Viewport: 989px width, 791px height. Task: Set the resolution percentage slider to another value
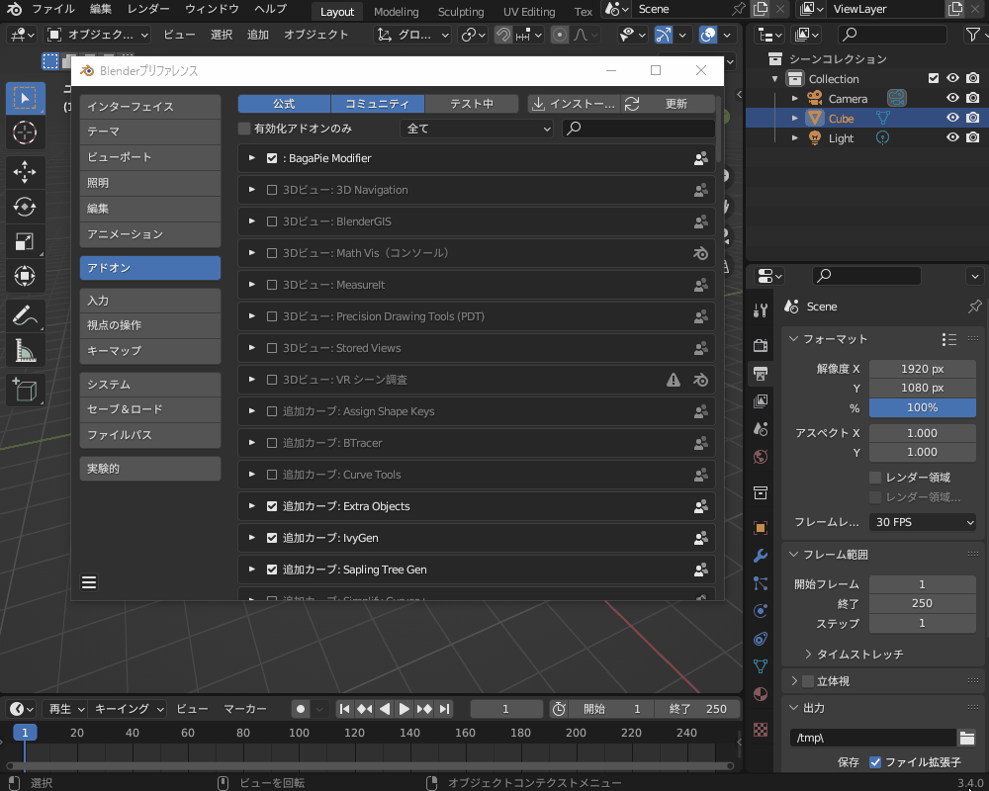922,407
